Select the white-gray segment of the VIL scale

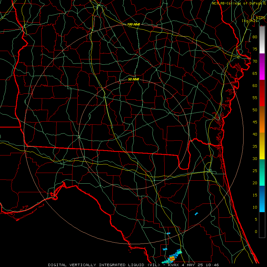(x=262, y=40)
